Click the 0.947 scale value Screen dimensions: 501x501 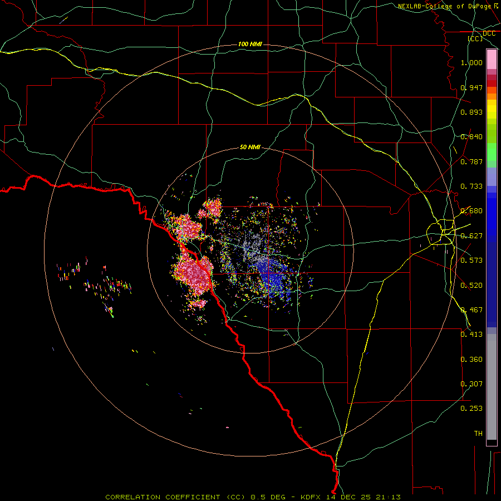[x=471, y=87]
